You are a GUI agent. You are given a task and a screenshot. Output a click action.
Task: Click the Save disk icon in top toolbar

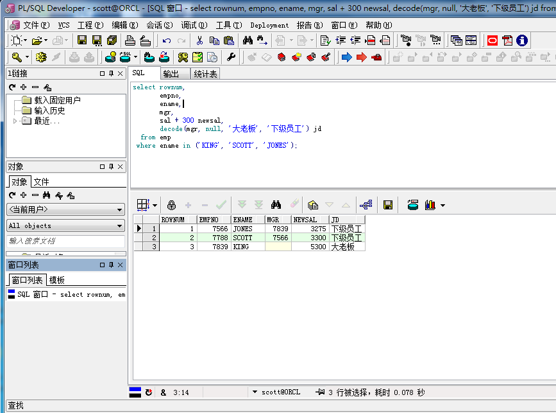tap(82, 40)
